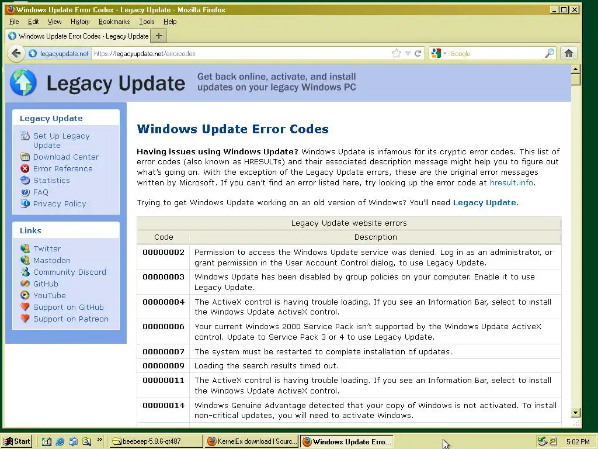This screenshot has height=449, width=598.
Task: Open the FAQ link
Action: pos(41,192)
